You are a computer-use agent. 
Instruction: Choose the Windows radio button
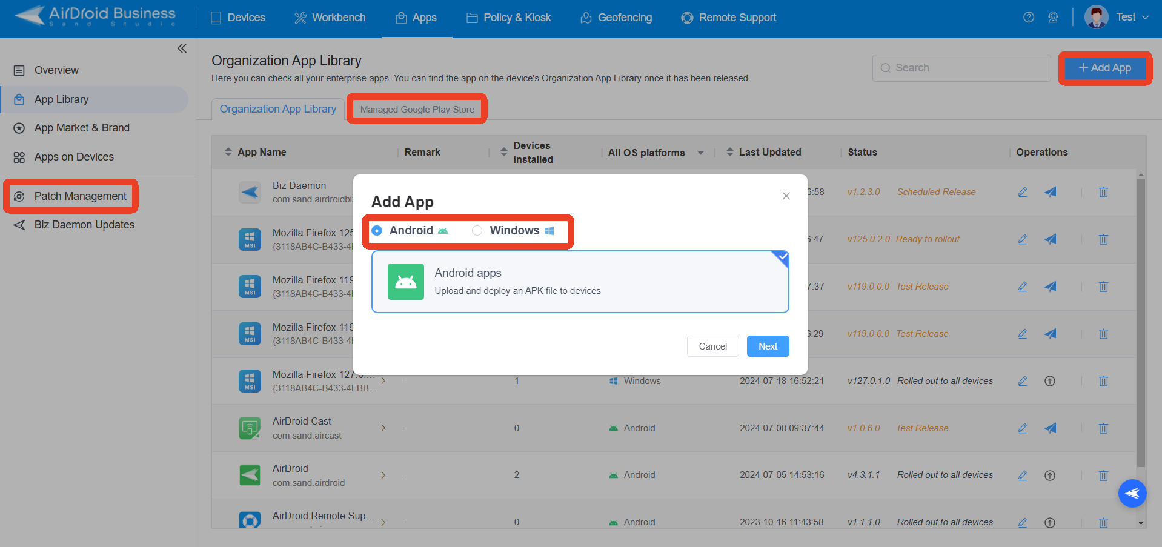tap(477, 230)
